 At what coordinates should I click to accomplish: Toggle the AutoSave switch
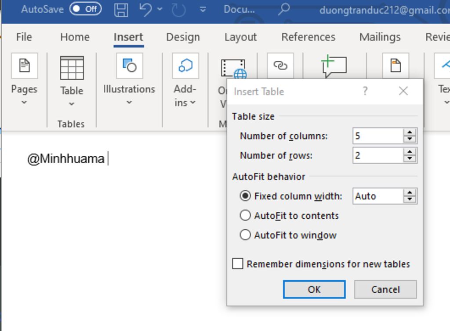coord(85,9)
